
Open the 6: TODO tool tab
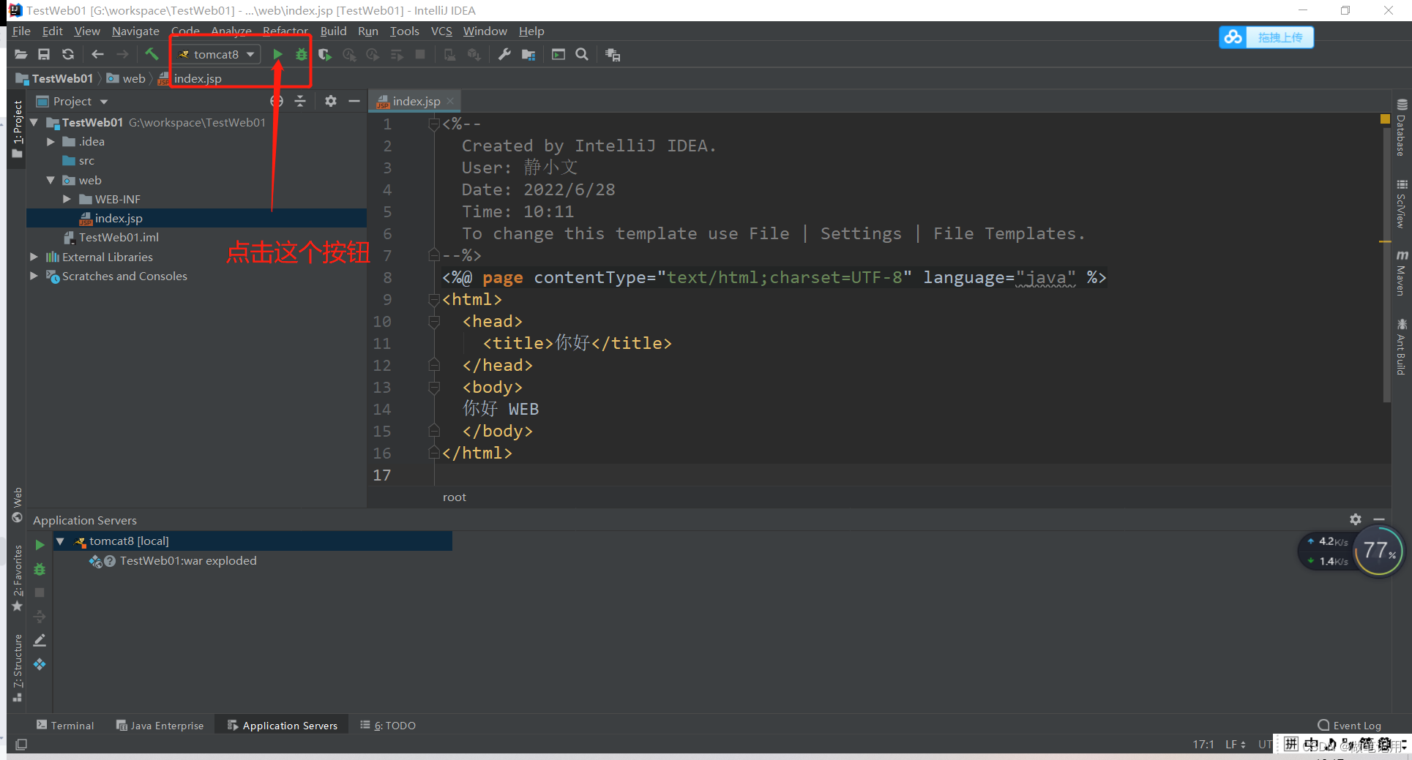coord(388,726)
